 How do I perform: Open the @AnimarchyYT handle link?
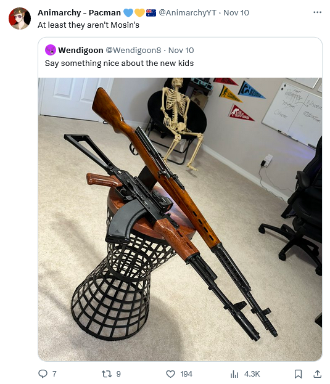[x=188, y=12]
